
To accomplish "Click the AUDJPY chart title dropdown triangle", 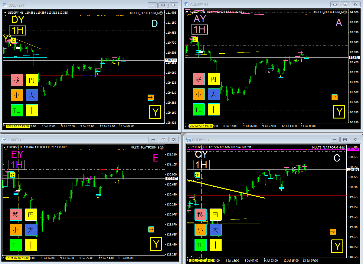I will click(187, 12).
